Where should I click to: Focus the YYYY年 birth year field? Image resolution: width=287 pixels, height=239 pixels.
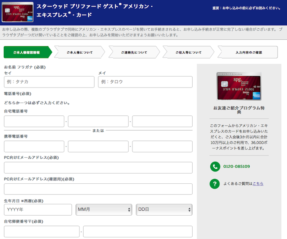pos(38,210)
